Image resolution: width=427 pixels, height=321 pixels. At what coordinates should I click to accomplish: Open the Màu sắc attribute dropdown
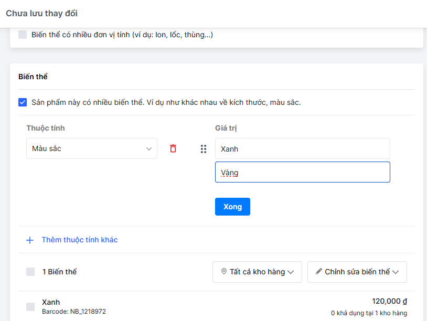[x=91, y=148]
